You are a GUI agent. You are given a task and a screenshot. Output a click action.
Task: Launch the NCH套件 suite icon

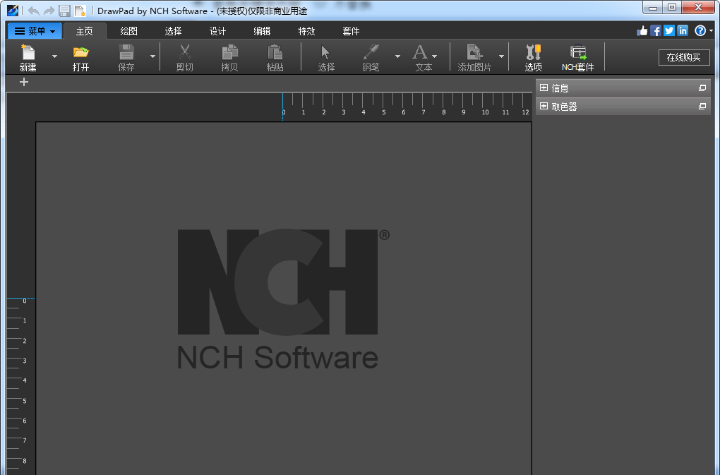click(x=577, y=56)
